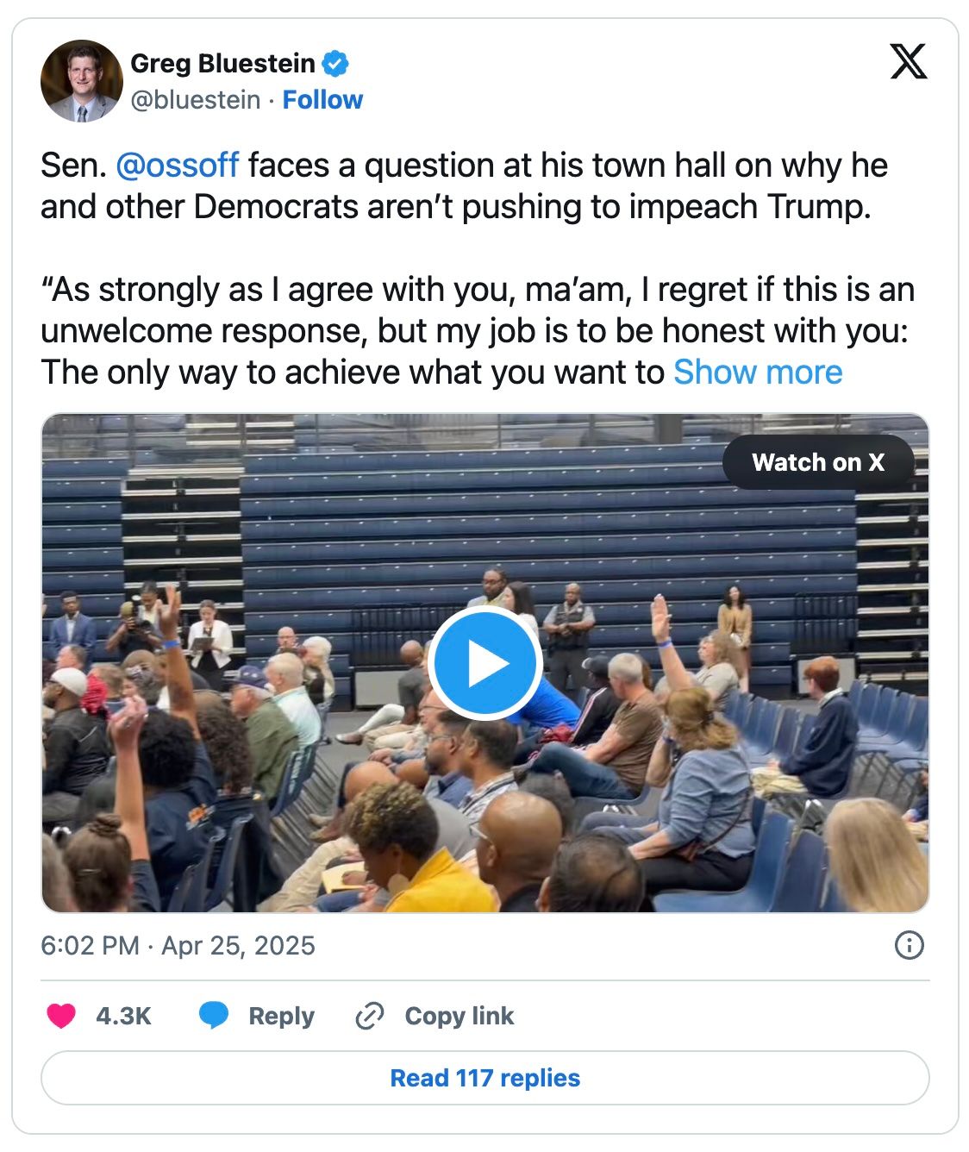Open the @ossoff mention link
This screenshot has height=1152, width=969.
177,165
